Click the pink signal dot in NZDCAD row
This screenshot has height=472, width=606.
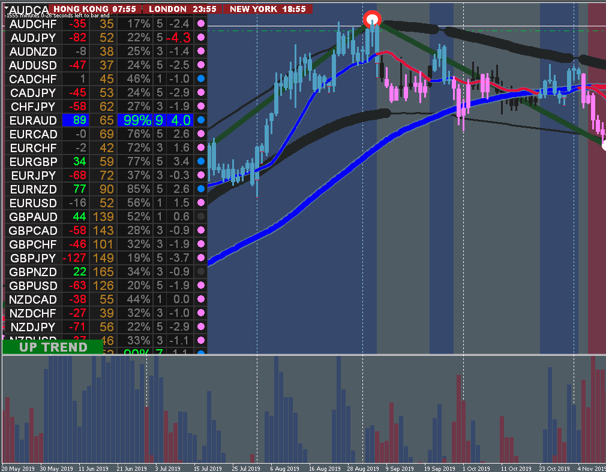click(201, 299)
